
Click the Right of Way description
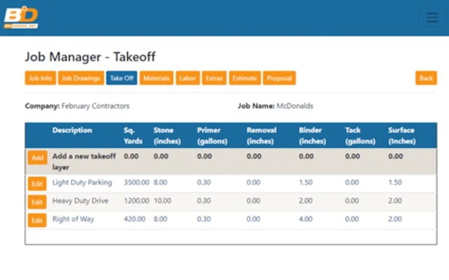(x=73, y=219)
